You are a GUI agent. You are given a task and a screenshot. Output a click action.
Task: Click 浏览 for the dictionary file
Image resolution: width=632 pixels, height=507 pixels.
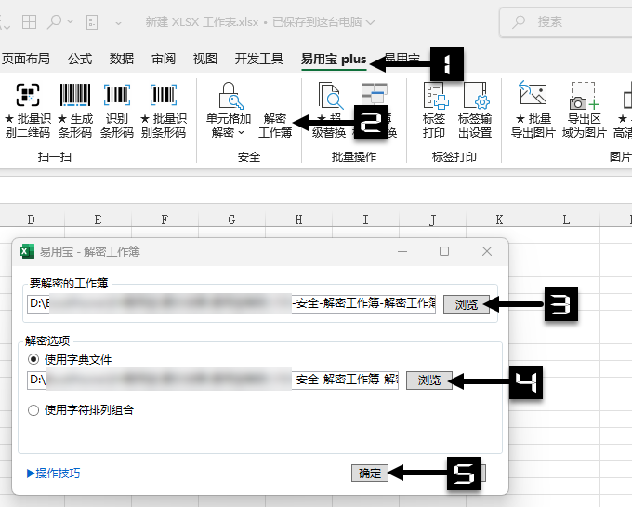(x=429, y=380)
